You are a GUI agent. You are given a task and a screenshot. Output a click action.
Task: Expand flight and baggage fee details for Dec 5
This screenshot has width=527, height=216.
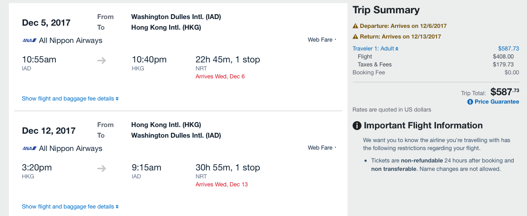pyautogui.click(x=70, y=99)
